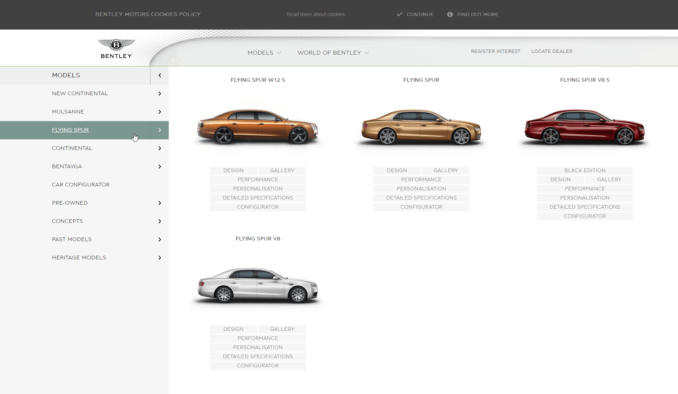The image size is (678, 394).
Task: Open Gallery for gold Flying Spur
Action: (x=446, y=170)
